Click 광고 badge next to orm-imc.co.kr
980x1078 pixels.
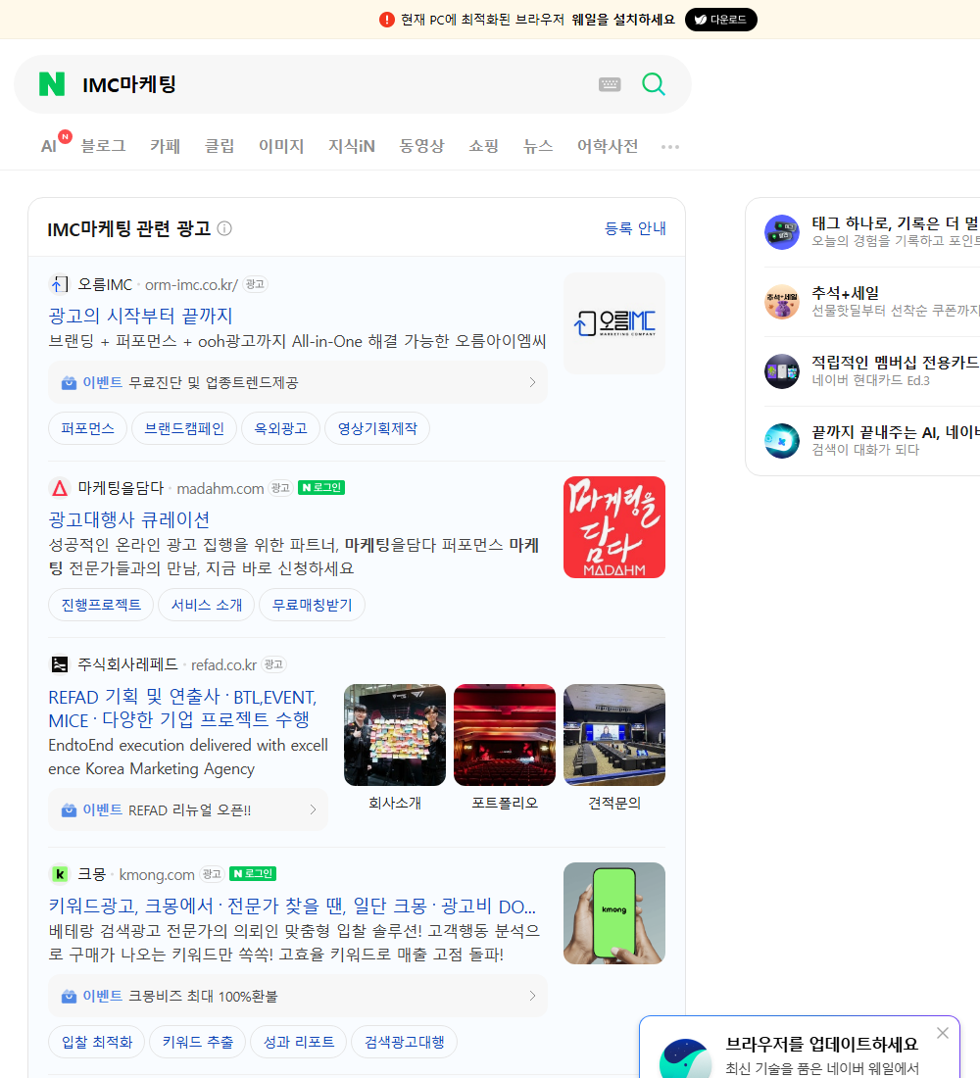255,284
